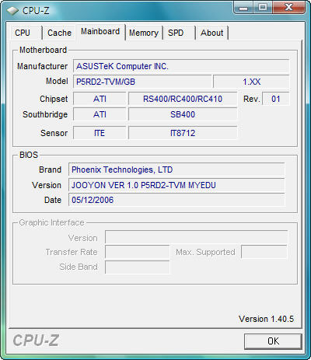
Task: Maximize the CPU-Z window
Action: coord(263,8)
